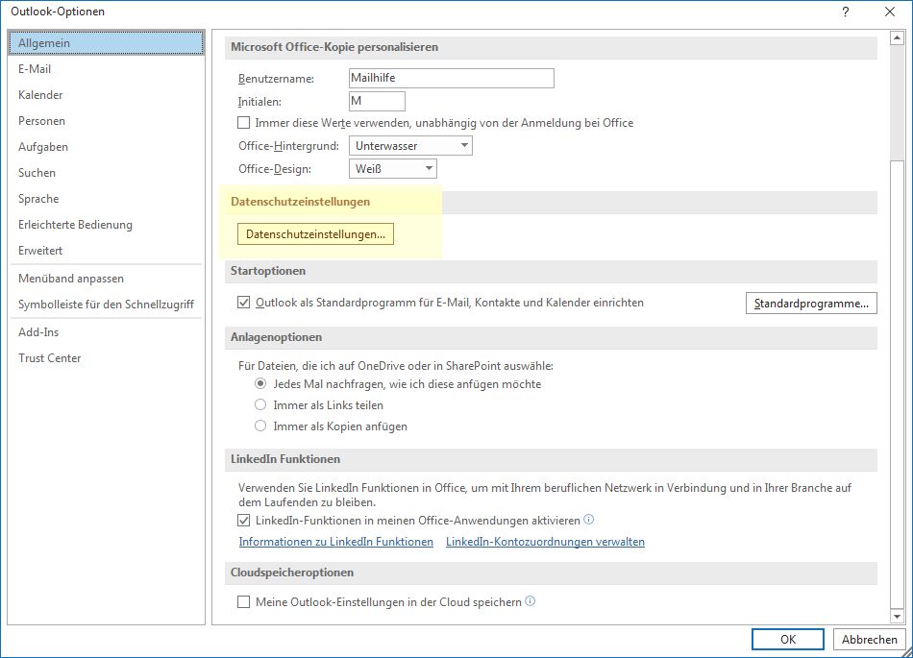Disable LinkedIn-Funktionen in Office-Anwendungen checkbox

pos(244,520)
